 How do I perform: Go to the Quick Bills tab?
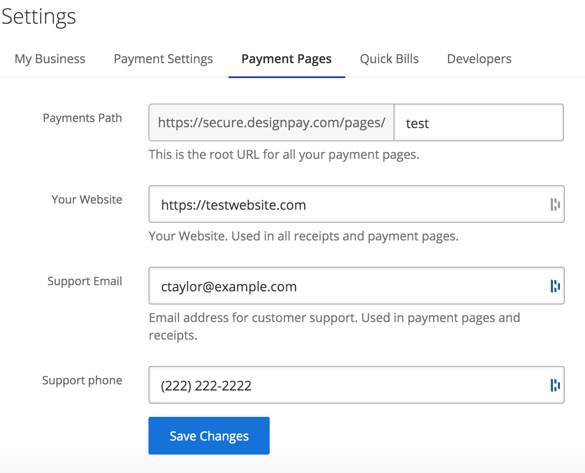point(389,59)
